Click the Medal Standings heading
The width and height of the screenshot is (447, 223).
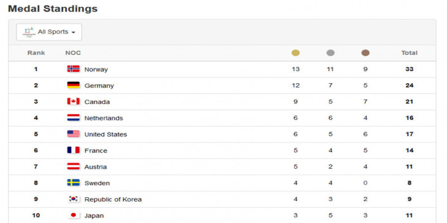tap(53, 9)
